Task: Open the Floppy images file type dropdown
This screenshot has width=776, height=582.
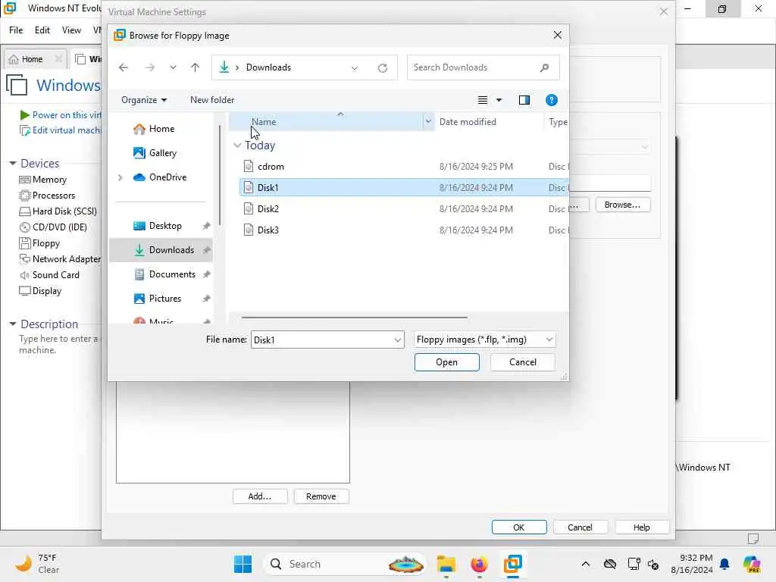Action: [x=484, y=339]
